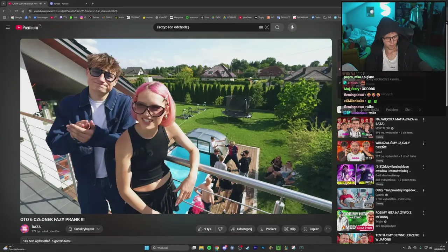Screen dimensions: 448x252
Task: Click the Pobierz download button
Action: tap(268, 229)
